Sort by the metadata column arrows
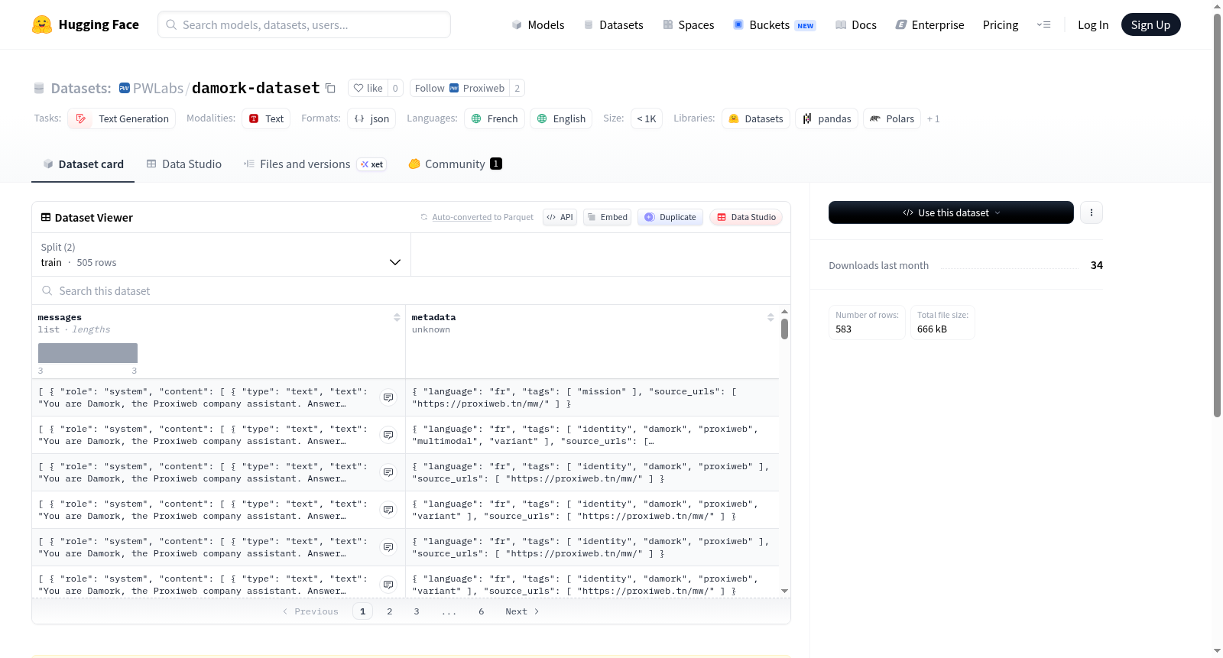This screenshot has height=658, width=1223. pyautogui.click(x=770, y=317)
